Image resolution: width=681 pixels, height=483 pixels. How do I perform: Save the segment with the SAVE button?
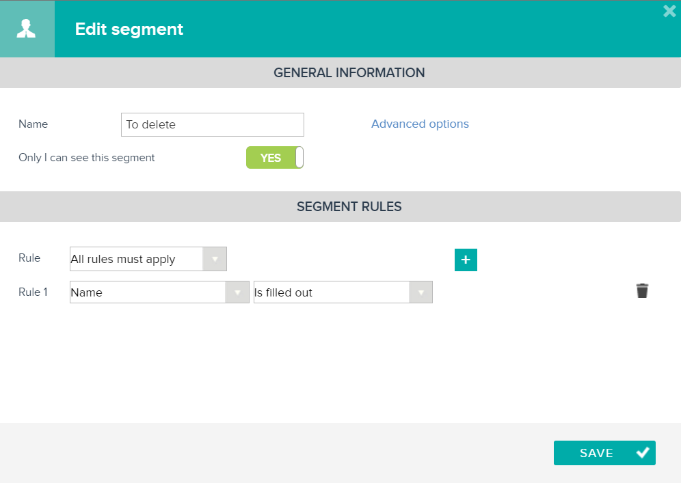604,453
